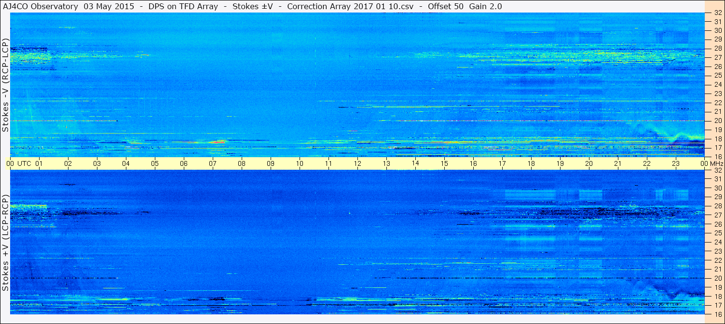Select the 09 hour marker on time axis
Image resolution: width=725 pixels, height=324 pixels.
[x=271, y=163]
